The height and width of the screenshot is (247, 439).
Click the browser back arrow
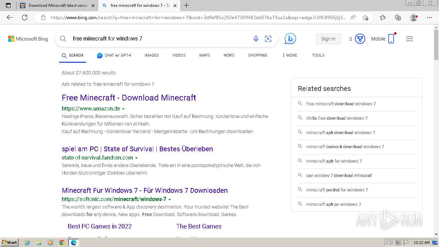[10, 17]
